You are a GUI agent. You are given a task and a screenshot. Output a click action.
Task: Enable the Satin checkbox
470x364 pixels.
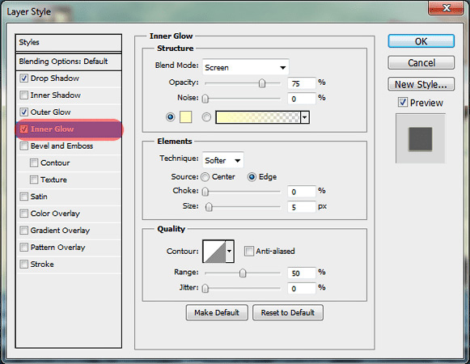23,197
